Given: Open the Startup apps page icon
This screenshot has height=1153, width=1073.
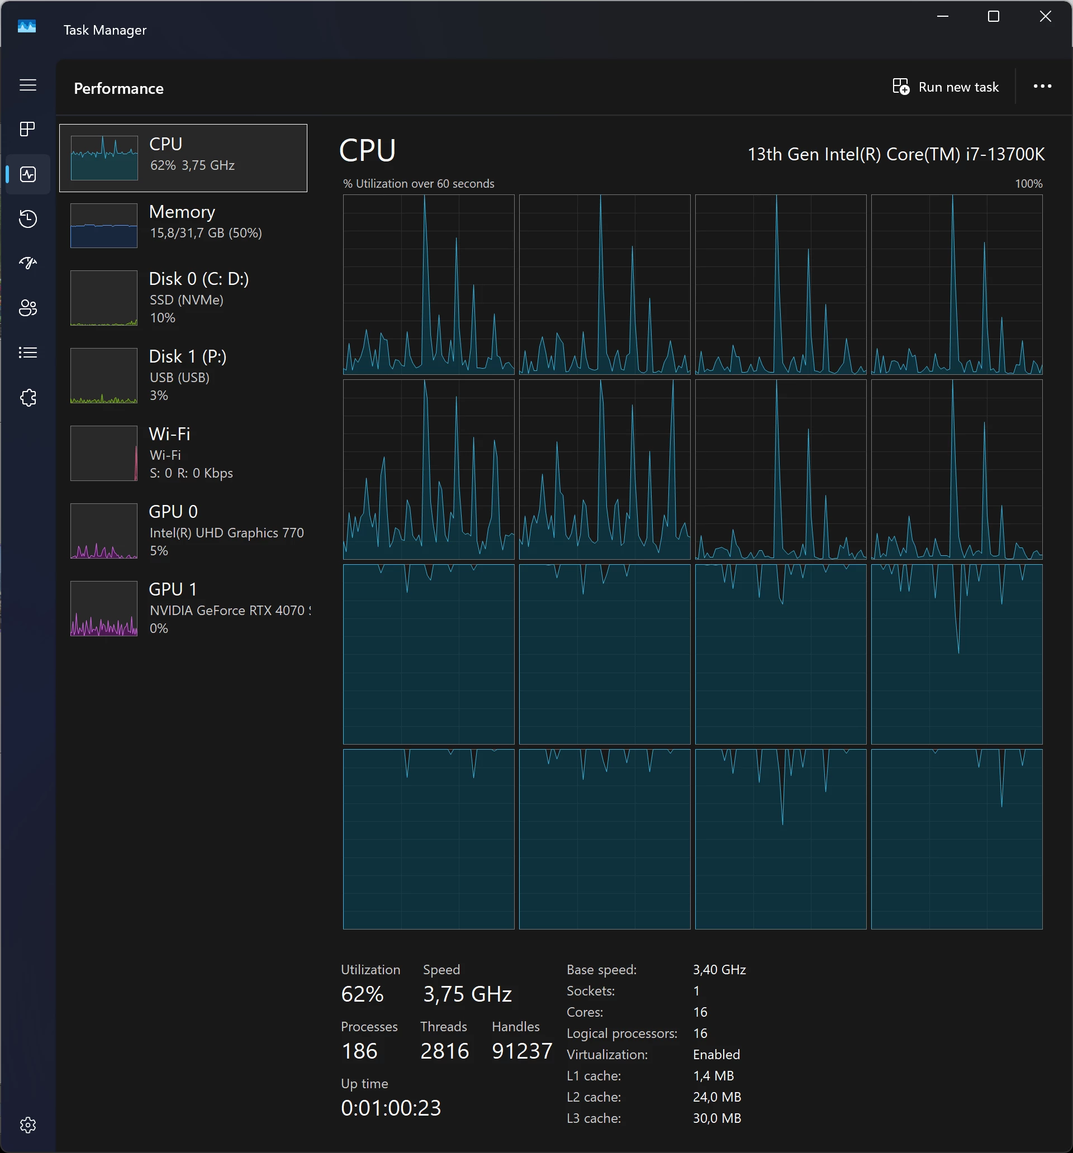Looking at the screenshot, I should 28,263.
